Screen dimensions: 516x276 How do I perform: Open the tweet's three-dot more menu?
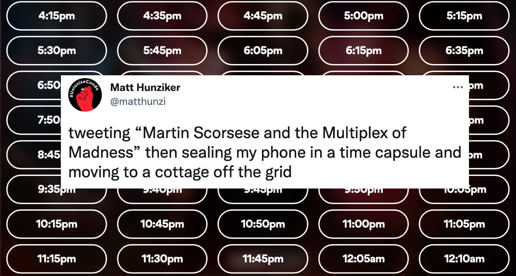point(457,87)
